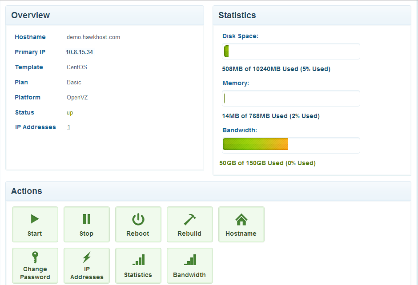Click the green 'up' status text
The height and width of the screenshot is (285, 418).
point(70,113)
